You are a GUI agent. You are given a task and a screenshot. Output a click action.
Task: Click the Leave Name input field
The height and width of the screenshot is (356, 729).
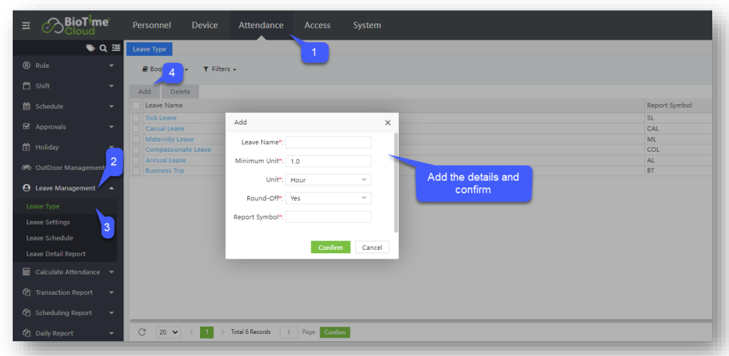(328, 142)
